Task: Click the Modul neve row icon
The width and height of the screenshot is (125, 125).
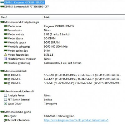Action: click(x=6, y=26)
